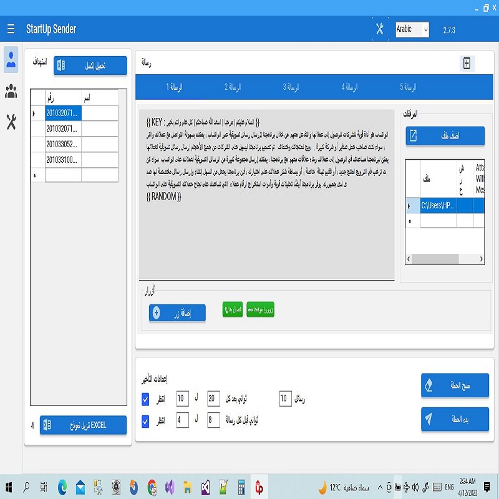Screen dimensions: 499x499
Task: Click the رسائل count input field
Action: point(284,399)
